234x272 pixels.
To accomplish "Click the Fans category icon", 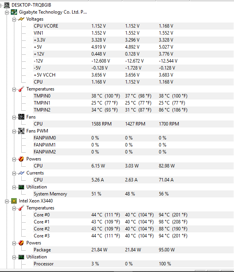I will coord(21,117).
